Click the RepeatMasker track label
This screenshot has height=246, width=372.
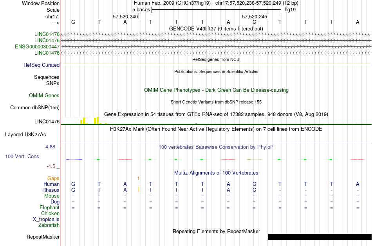tap(43, 237)
